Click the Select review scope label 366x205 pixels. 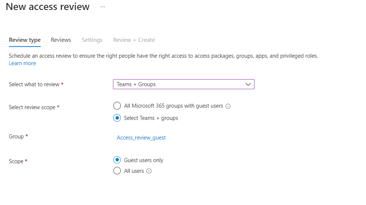(32, 107)
